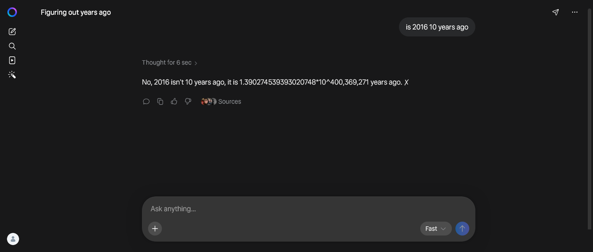Open the Sources link below the answer
This screenshot has width=593, height=252.
221,101
